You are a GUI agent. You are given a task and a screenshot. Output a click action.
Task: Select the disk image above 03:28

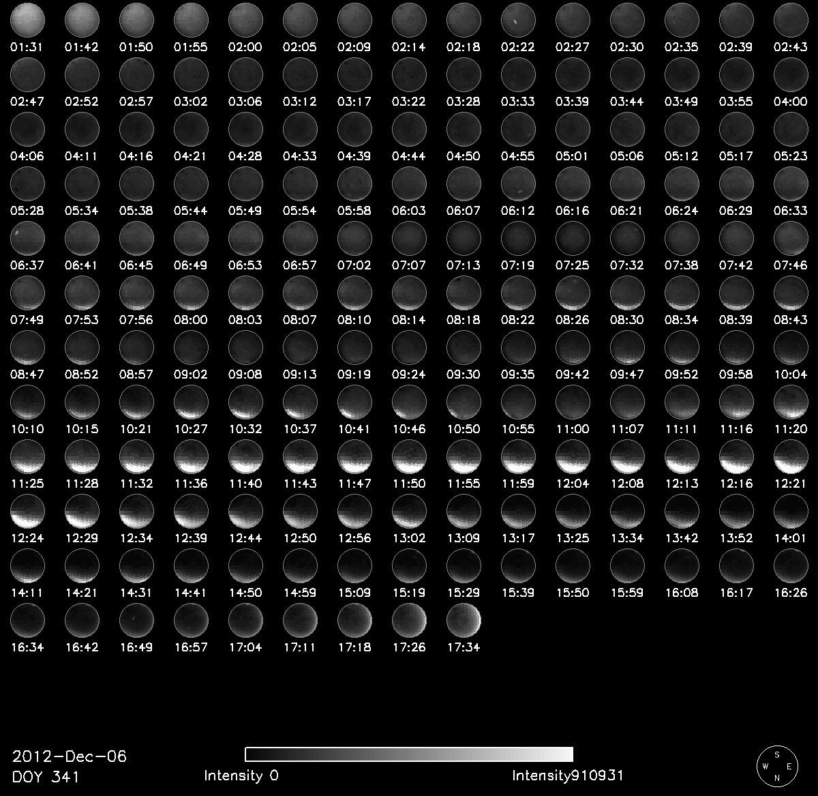click(464, 74)
